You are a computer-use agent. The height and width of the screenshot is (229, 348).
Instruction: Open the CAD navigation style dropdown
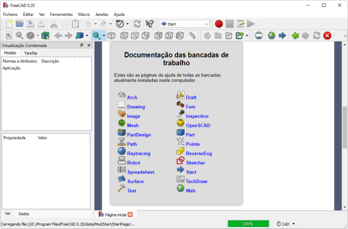coord(286,224)
